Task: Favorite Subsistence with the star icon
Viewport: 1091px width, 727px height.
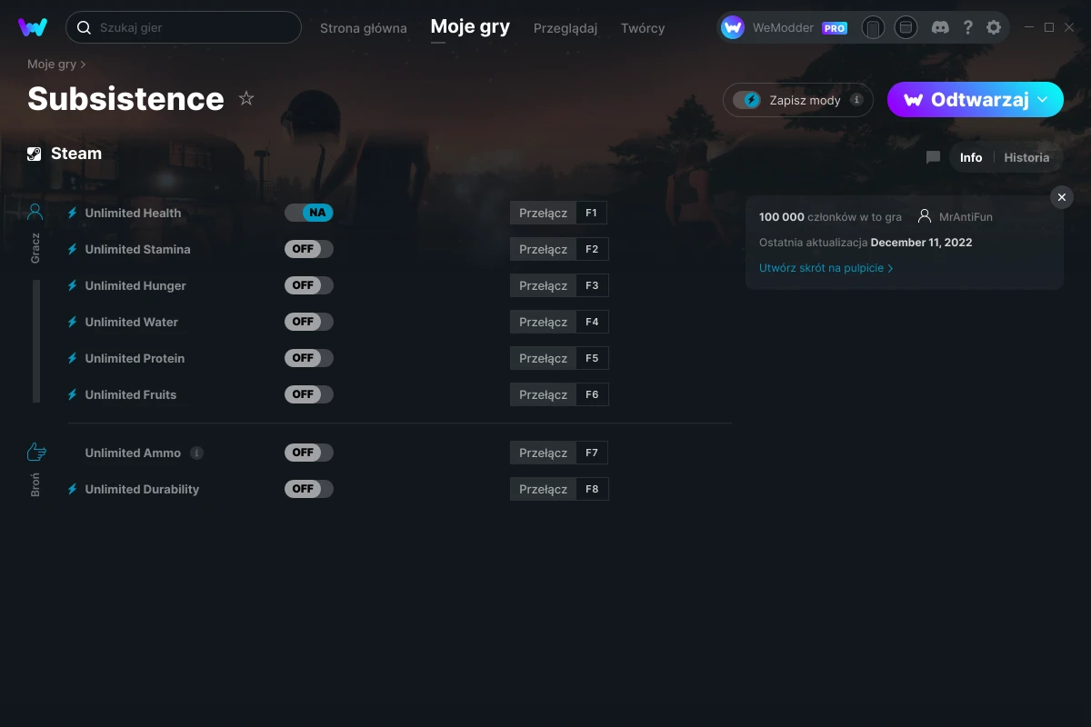Action: coord(246,98)
